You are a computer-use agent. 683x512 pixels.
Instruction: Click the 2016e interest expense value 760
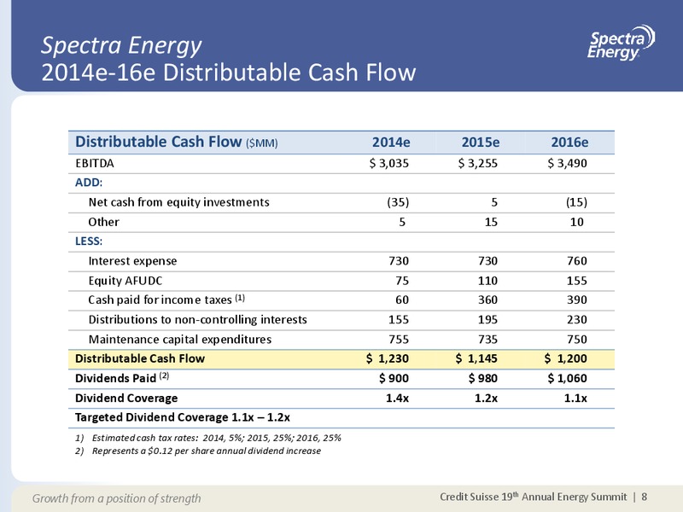tap(577, 261)
